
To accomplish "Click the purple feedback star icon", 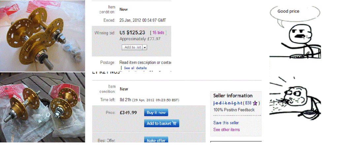I will tap(255, 103).
